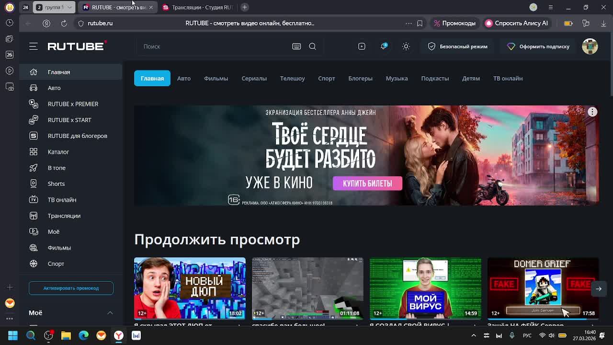Open RUTUBE x PREMIER sidebar item
This screenshot has height=345, width=613.
tap(71, 104)
